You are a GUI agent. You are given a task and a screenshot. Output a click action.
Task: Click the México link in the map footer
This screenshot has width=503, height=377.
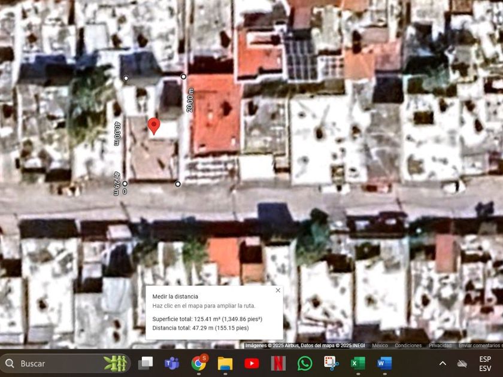coord(380,345)
